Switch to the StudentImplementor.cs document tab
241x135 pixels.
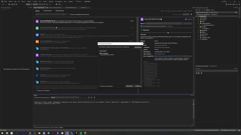pos(71,7)
